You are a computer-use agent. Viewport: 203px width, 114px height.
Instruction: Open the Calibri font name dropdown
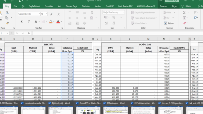(x=39, y=14)
